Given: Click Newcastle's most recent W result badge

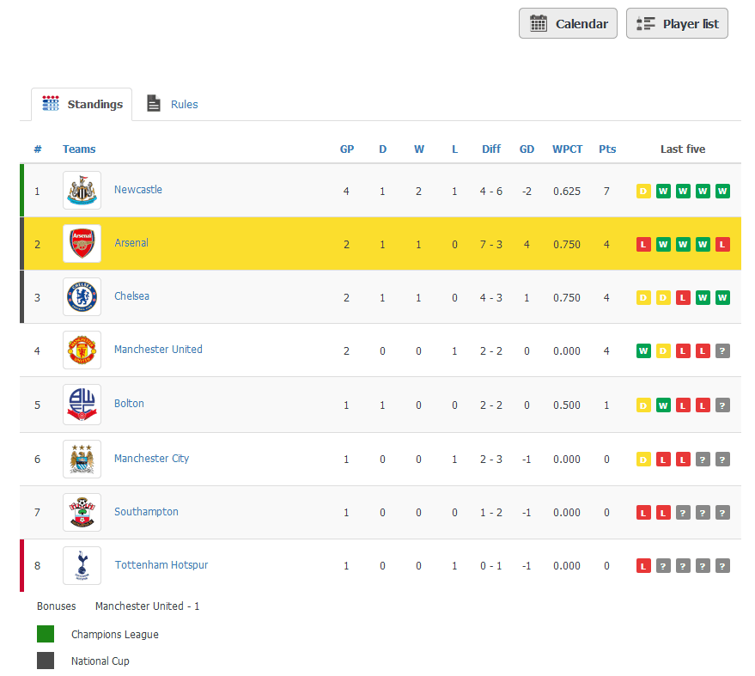Looking at the screenshot, I should pos(722,190).
